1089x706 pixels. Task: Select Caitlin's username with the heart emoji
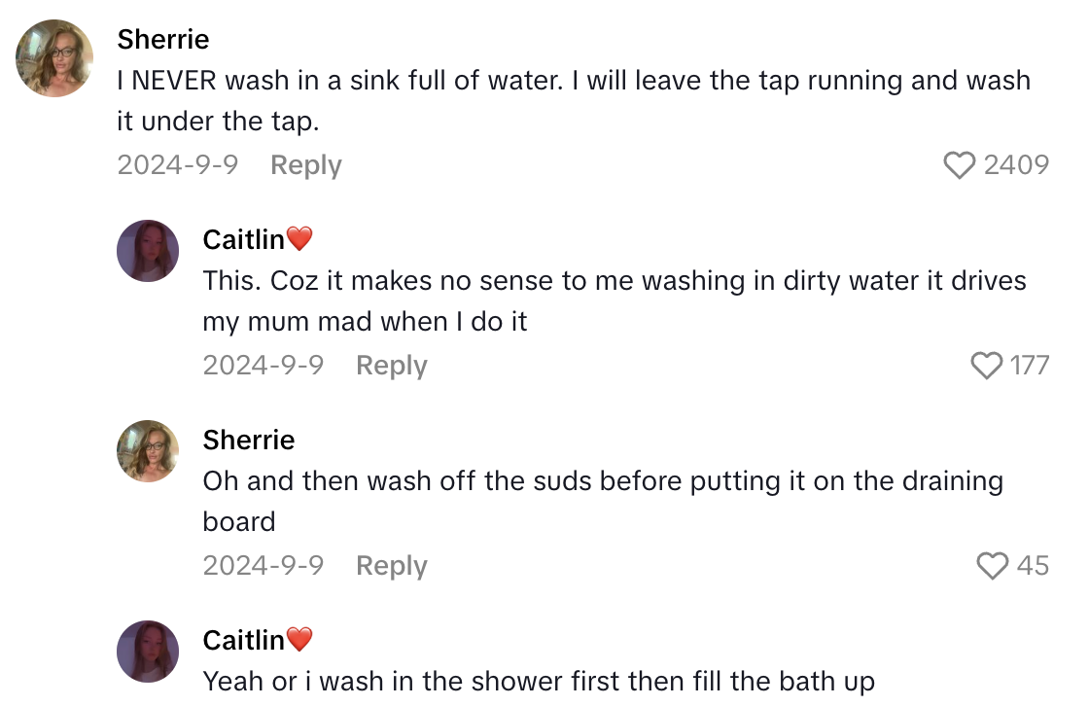point(257,238)
